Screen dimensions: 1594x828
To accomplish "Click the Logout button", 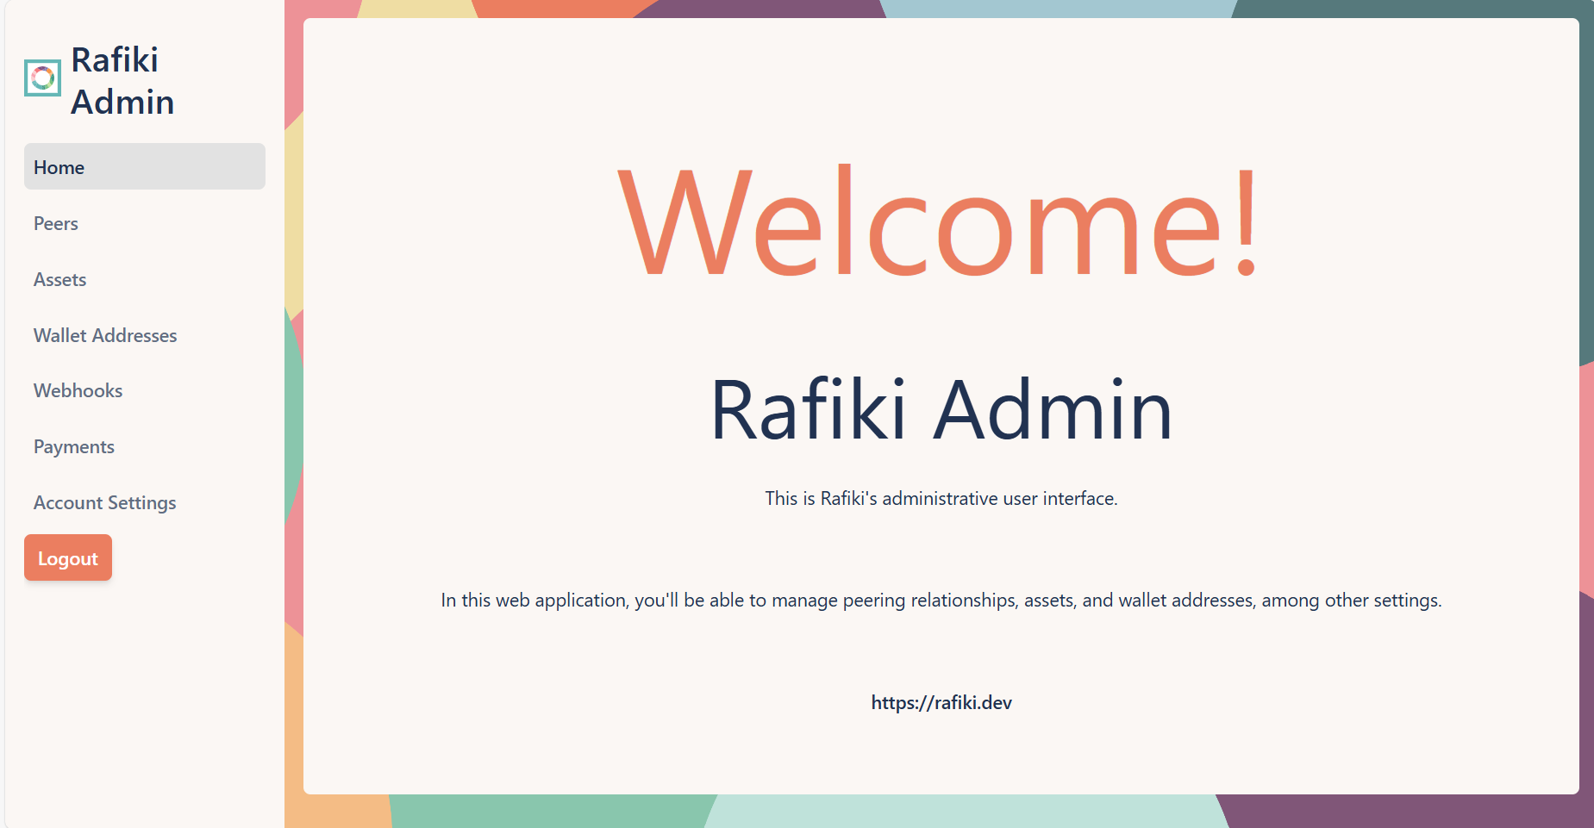I will click(68, 557).
